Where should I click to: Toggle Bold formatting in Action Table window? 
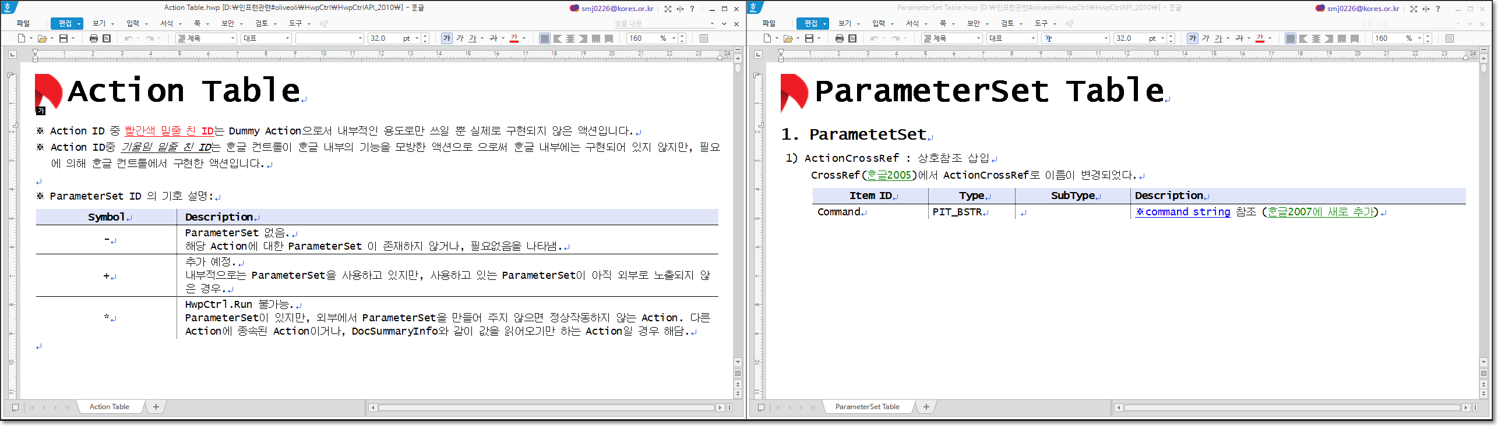447,38
